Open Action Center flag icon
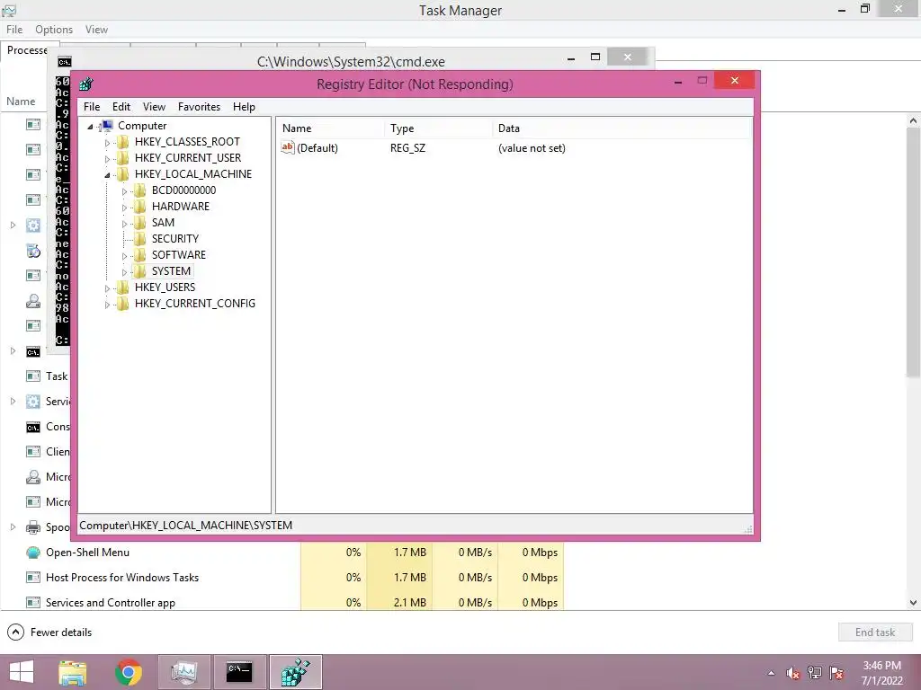Viewport: 921px width, 690px height. coord(836,673)
